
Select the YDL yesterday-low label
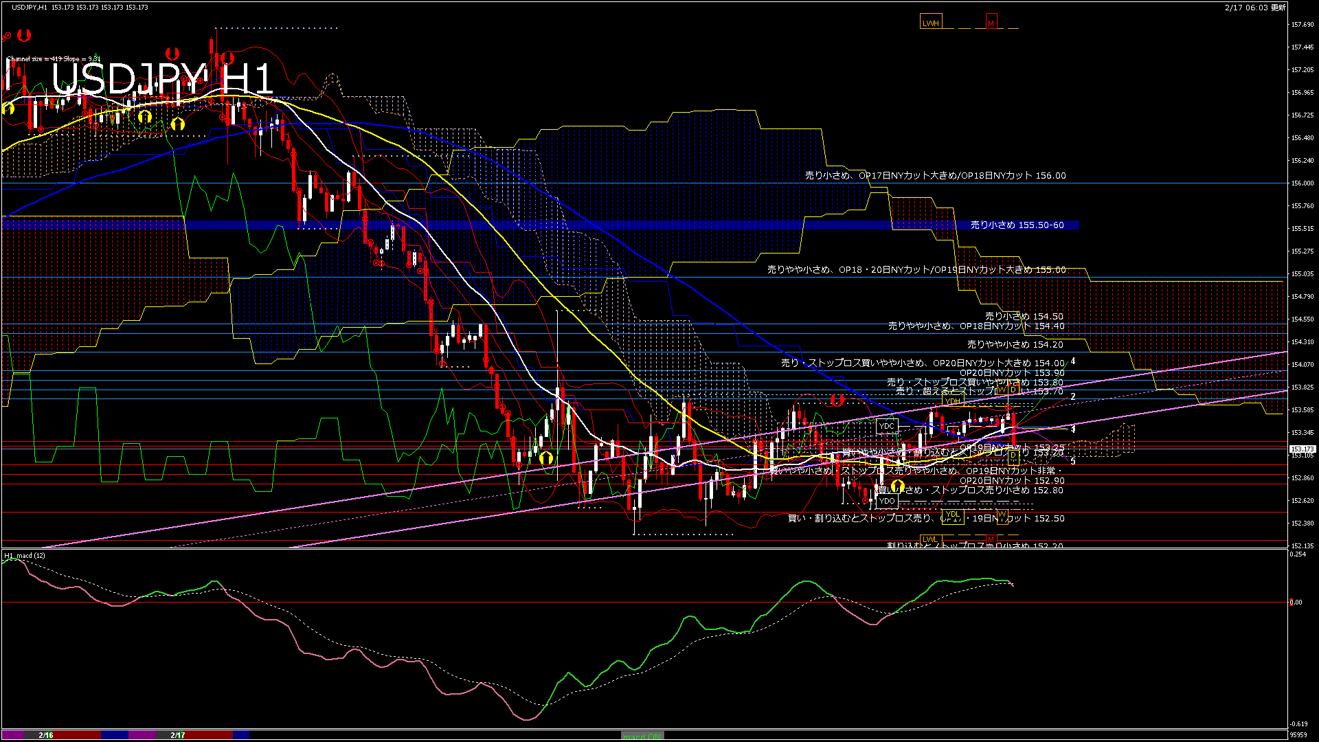click(952, 515)
